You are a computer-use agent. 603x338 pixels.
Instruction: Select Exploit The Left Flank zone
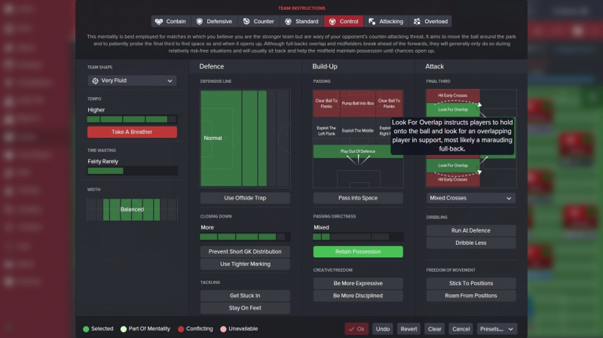(326, 131)
